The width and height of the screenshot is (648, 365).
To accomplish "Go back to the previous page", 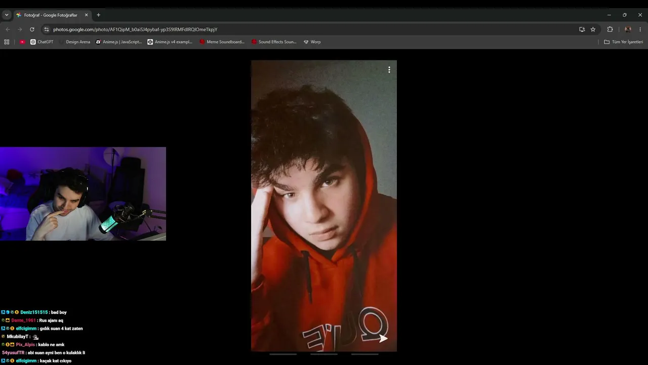I will coord(8,29).
